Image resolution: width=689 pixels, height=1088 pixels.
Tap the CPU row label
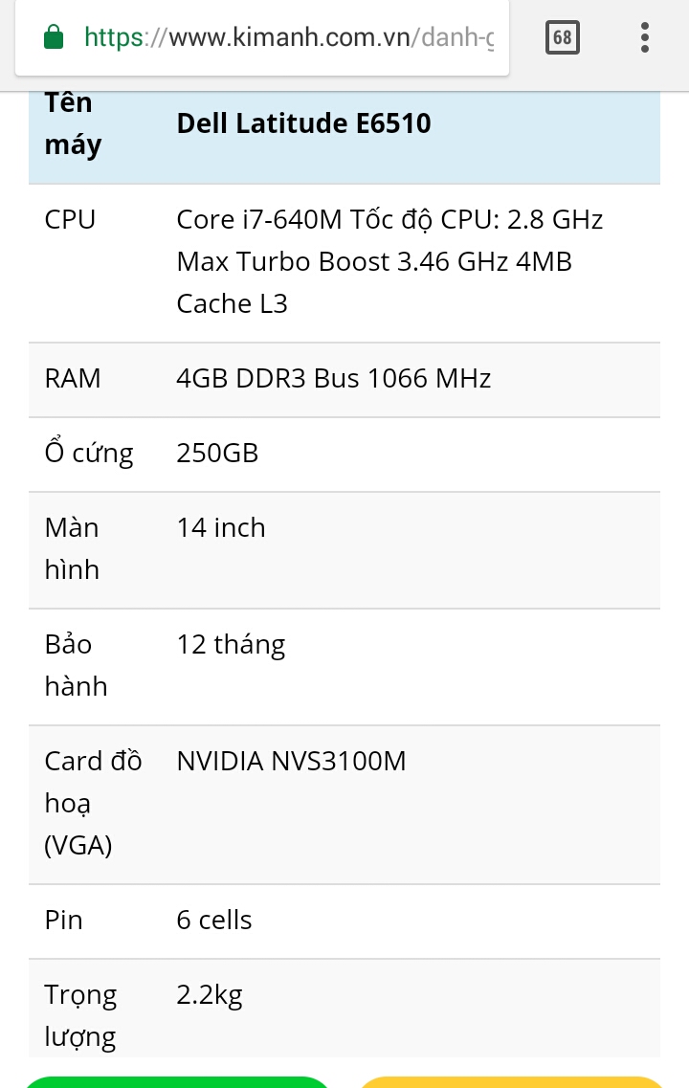(x=70, y=219)
